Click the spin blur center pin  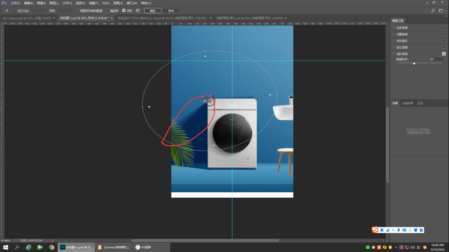(x=210, y=101)
